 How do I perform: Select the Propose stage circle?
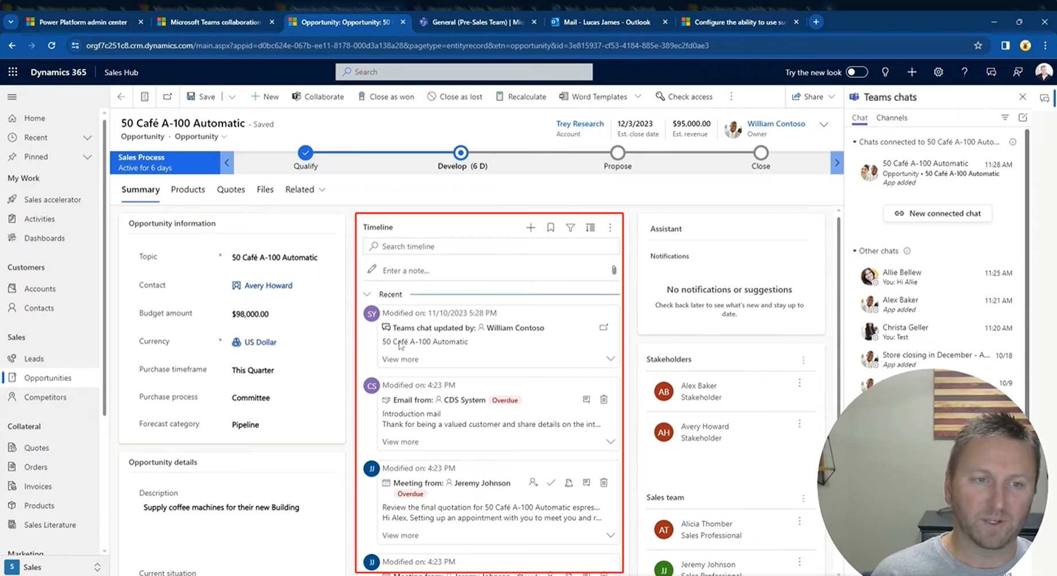617,153
